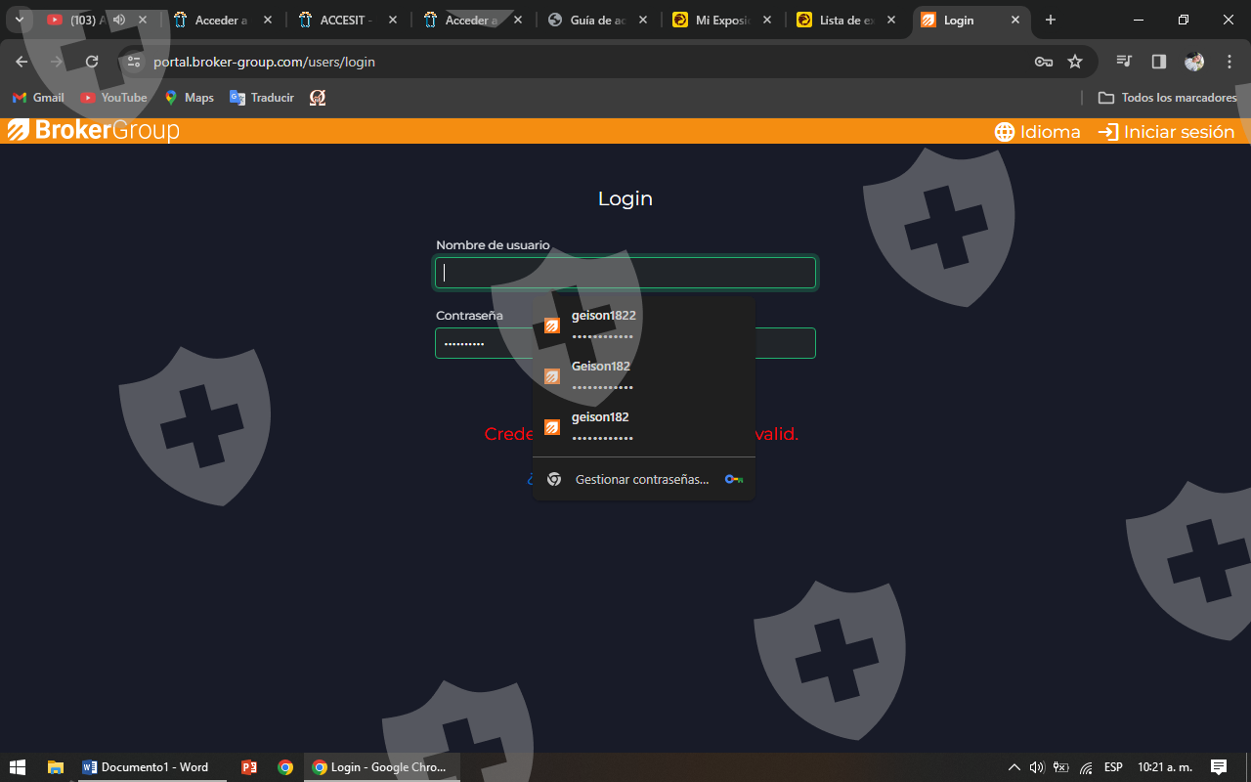Open Documento1 Word from the taskbar

coord(145,767)
